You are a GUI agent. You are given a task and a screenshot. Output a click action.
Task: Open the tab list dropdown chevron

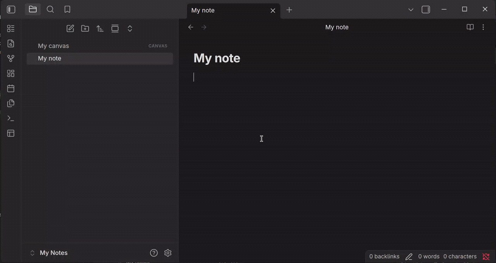[x=411, y=10]
